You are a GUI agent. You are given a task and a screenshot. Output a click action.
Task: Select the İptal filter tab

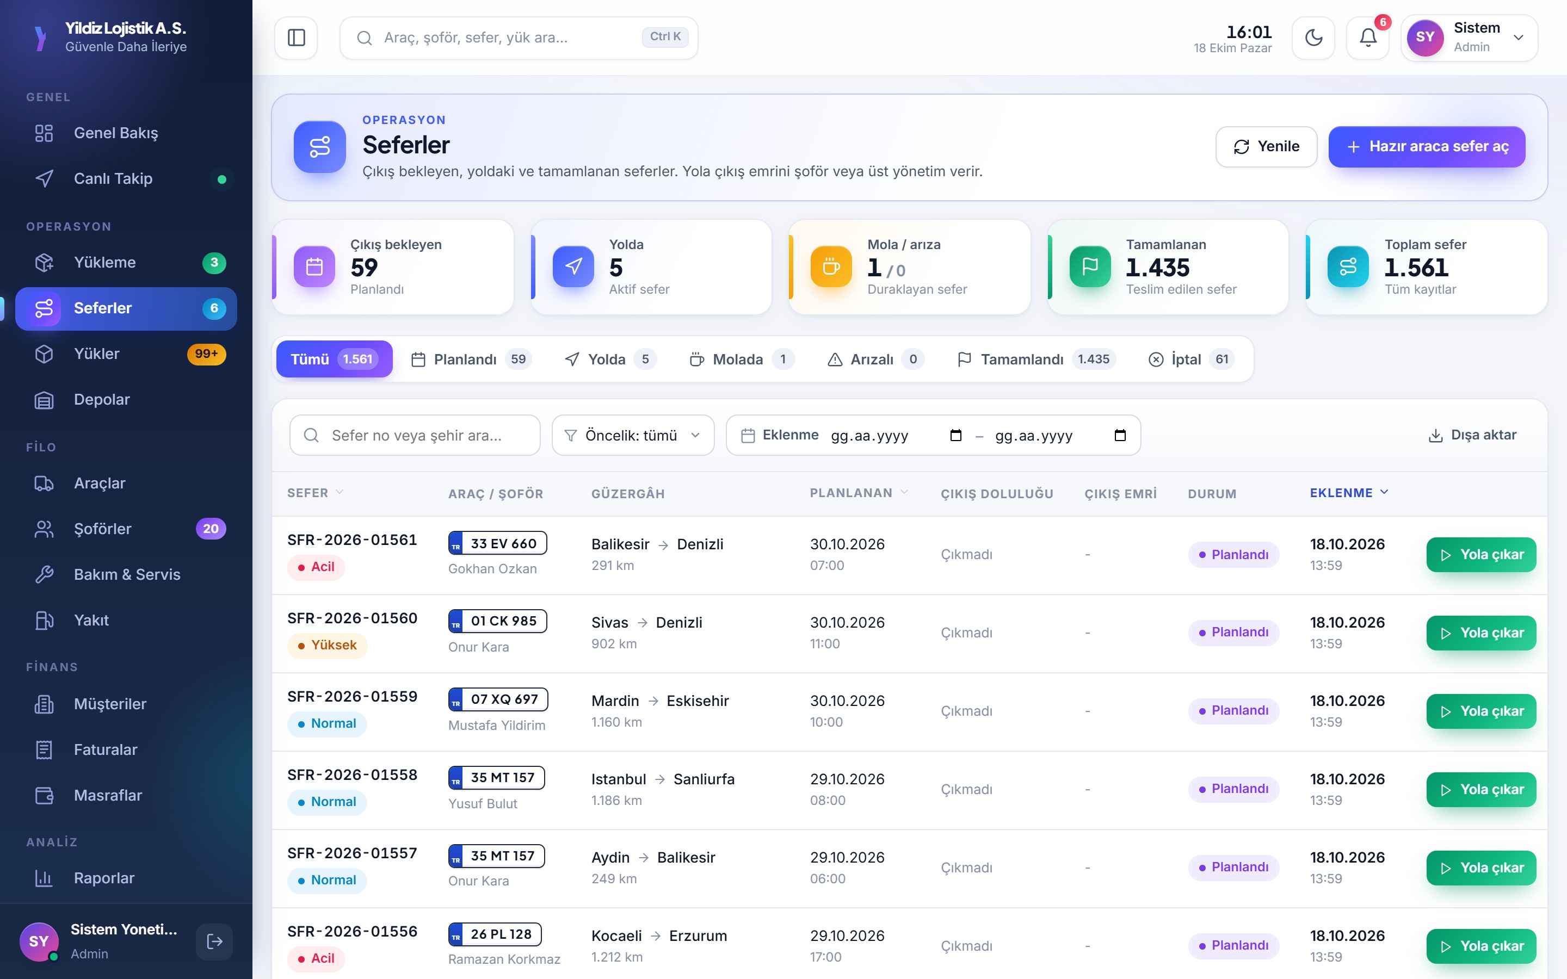pyautogui.click(x=1192, y=360)
